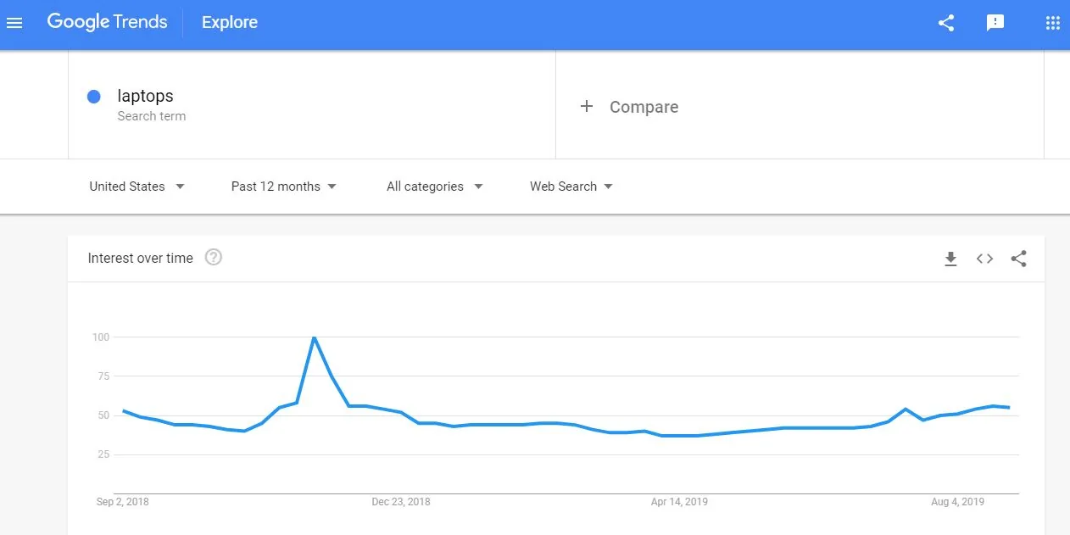Open the All categories dropdown
This screenshot has height=535, width=1070.
[x=434, y=187]
